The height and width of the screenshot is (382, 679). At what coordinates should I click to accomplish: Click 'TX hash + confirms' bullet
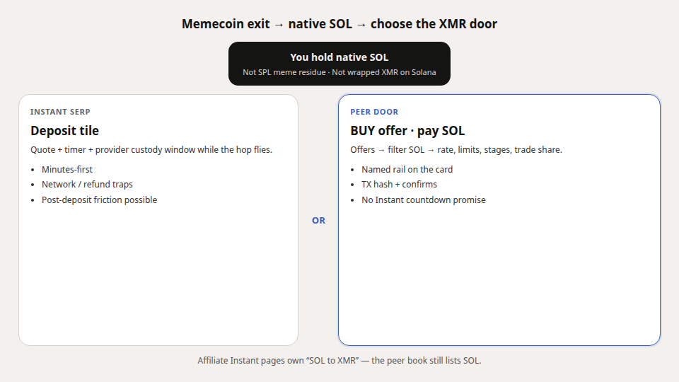(x=399, y=185)
